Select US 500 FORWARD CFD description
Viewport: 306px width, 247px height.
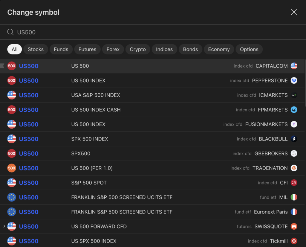point(99,226)
